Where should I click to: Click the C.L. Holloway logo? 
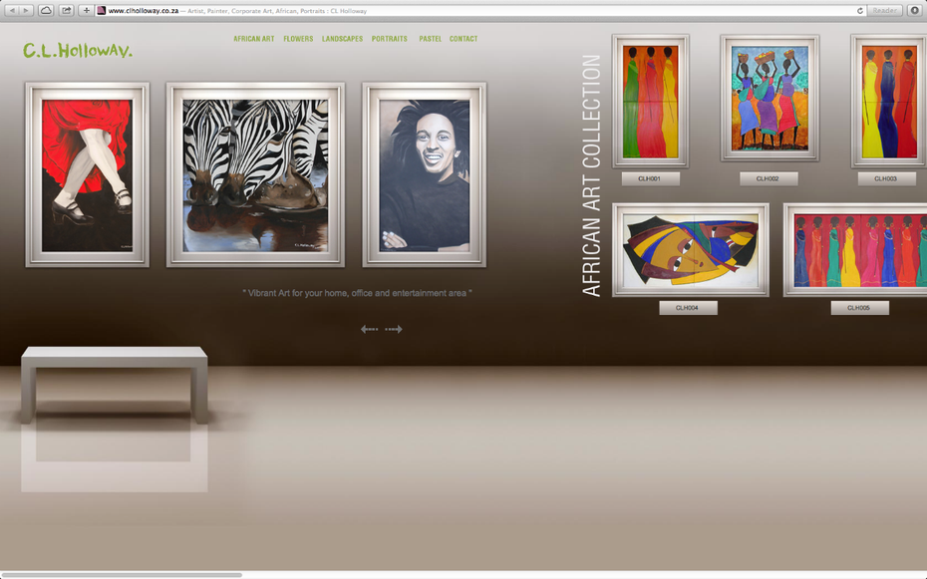[77, 50]
